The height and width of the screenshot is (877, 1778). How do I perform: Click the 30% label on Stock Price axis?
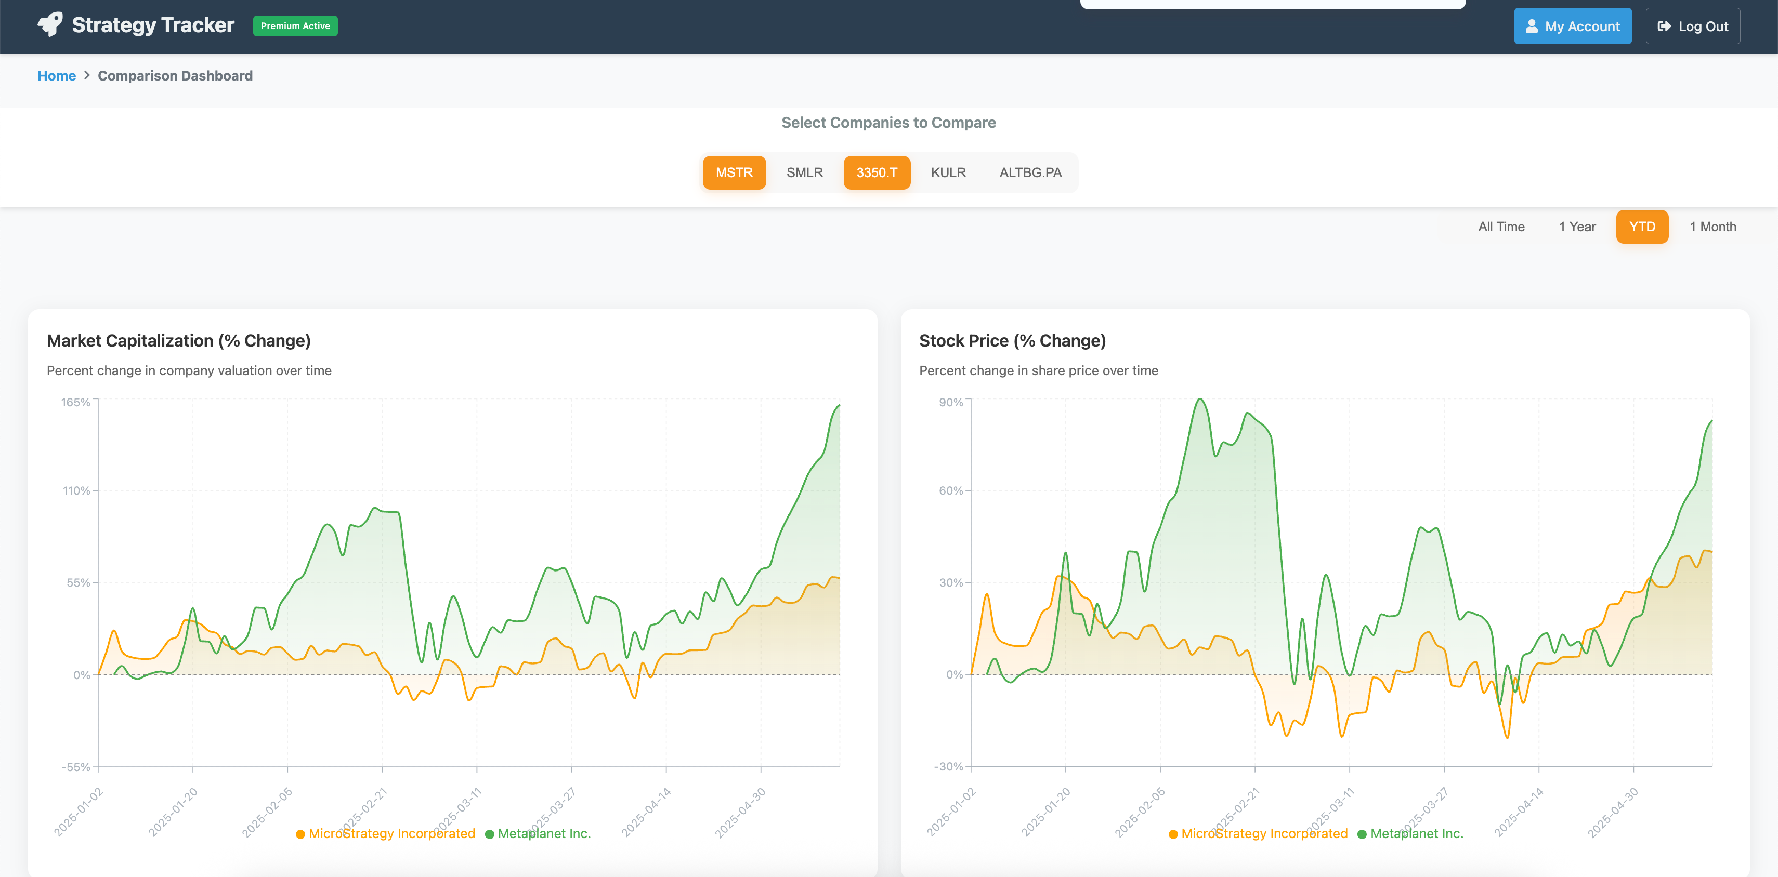951,582
